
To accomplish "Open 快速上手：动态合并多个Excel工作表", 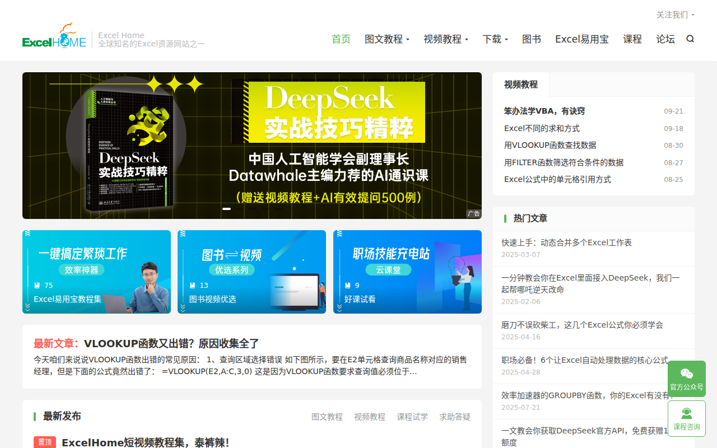I will click(566, 242).
